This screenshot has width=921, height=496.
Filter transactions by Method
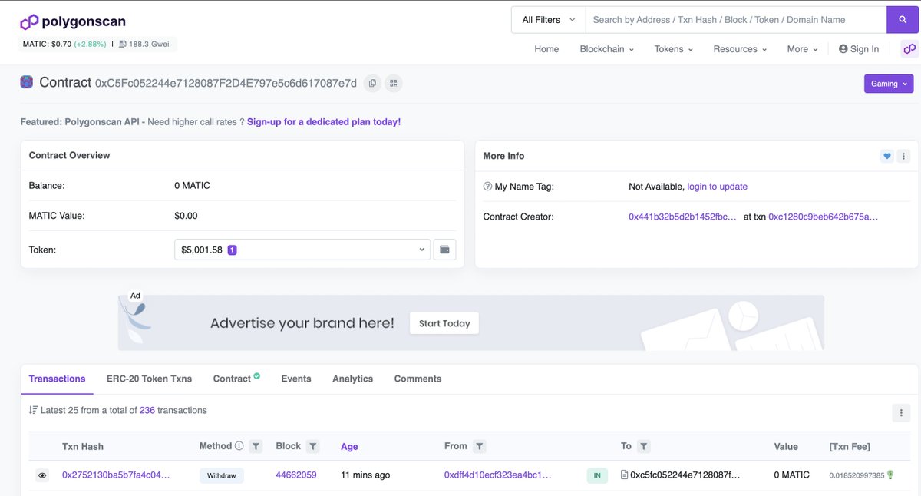click(256, 446)
